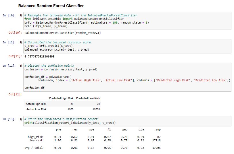This screenshot has width=234, height=154.
Task: Select the Out[11] prompt label
Action: pyautogui.click(x=15, y=56)
